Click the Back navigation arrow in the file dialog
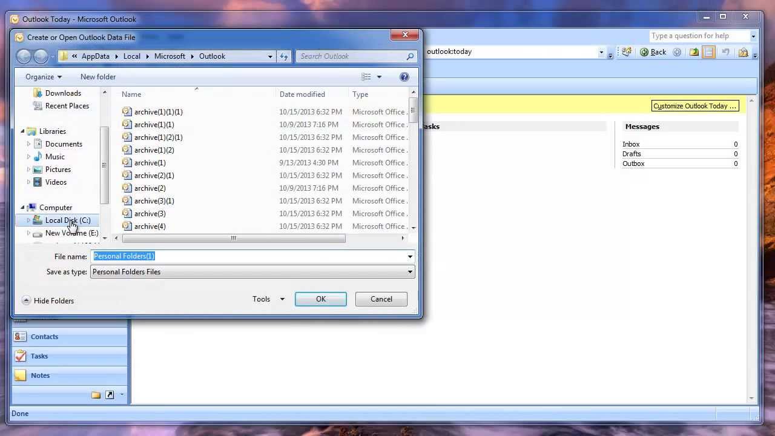This screenshot has width=775, height=436. coord(24,56)
